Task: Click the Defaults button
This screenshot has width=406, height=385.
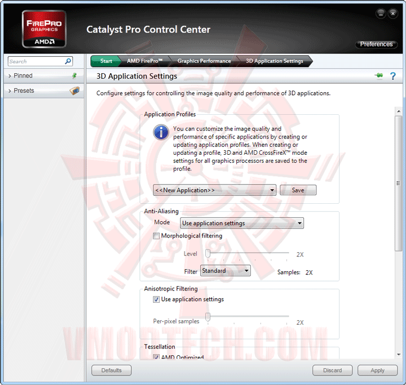Action: click(x=111, y=370)
